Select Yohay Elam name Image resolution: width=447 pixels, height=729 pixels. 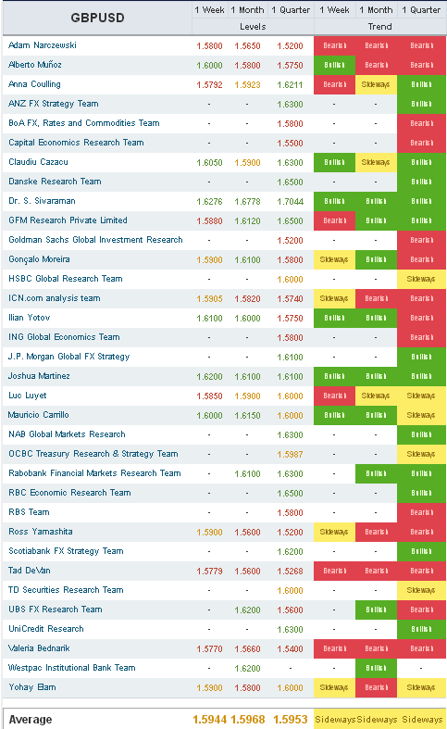pos(32,687)
